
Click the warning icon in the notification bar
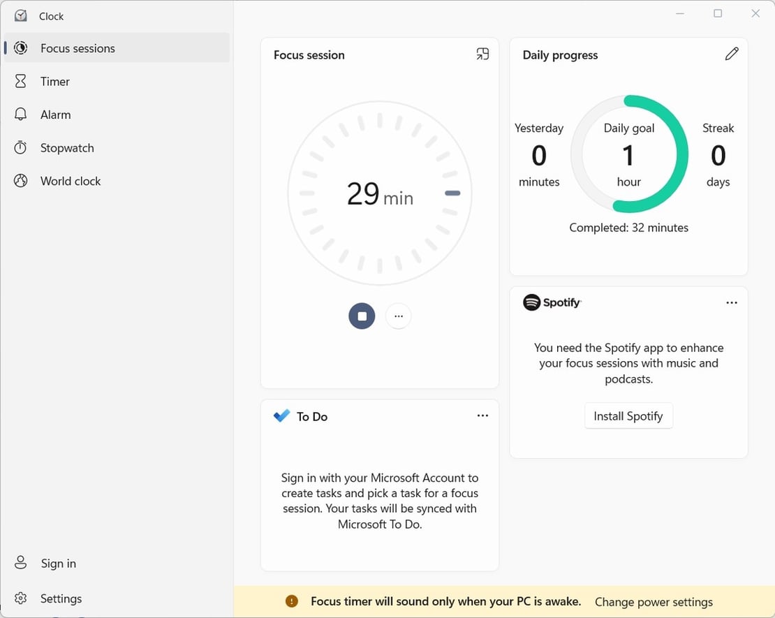click(x=292, y=601)
